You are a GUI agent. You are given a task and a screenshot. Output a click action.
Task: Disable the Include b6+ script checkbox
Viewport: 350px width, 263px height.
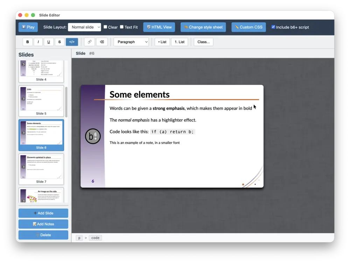pyautogui.click(x=273, y=27)
